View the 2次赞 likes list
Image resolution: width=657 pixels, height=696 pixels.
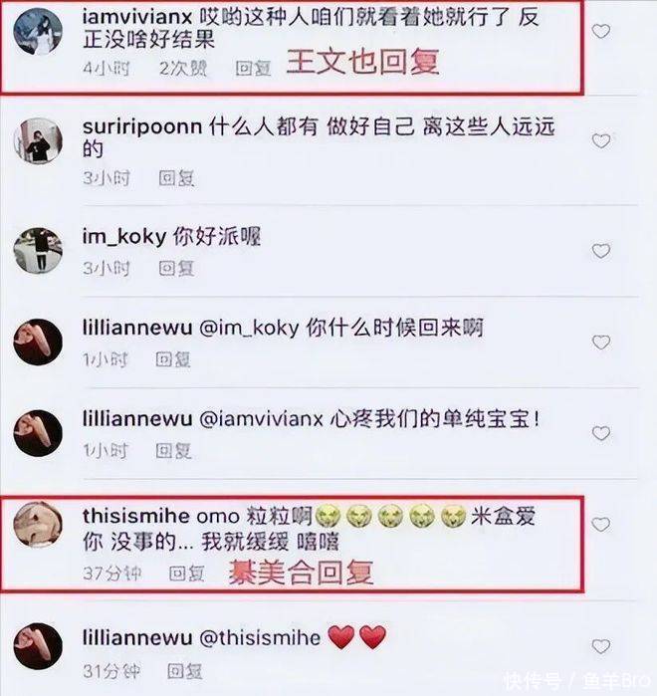tap(183, 69)
